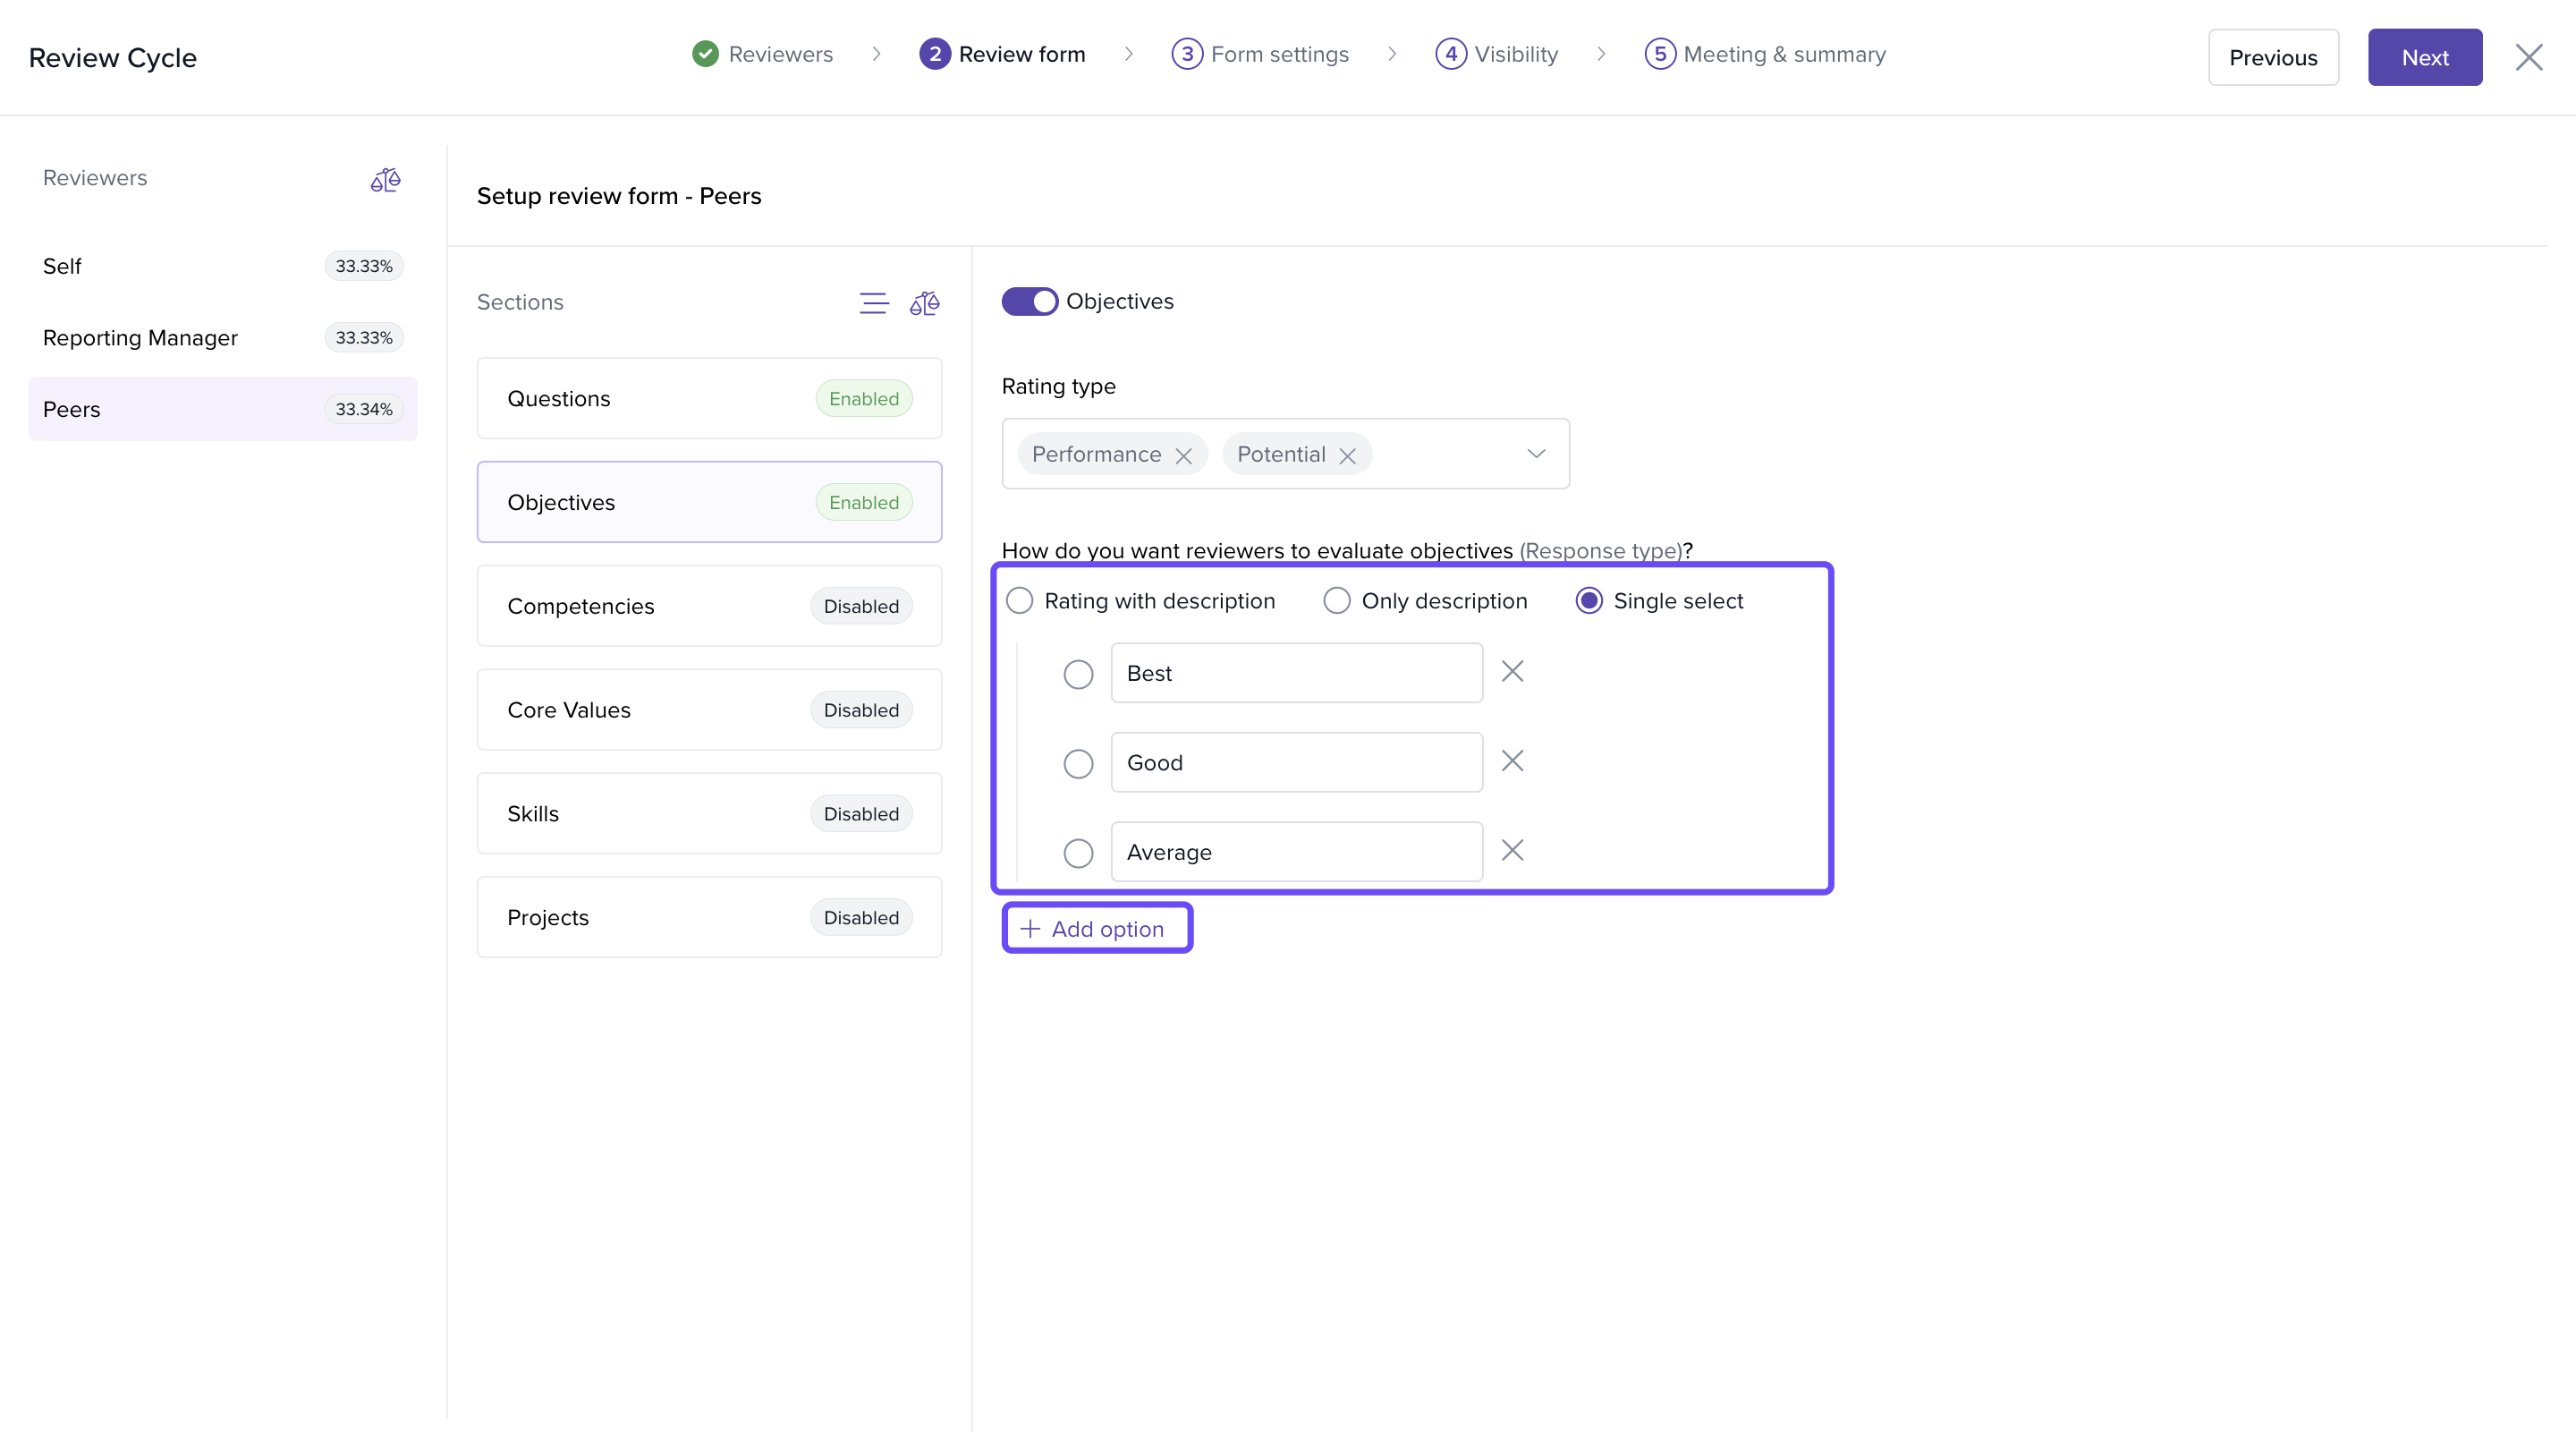The image size is (2576, 1453).
Task: Open the Form settings step
Action: click(1260, 54)
